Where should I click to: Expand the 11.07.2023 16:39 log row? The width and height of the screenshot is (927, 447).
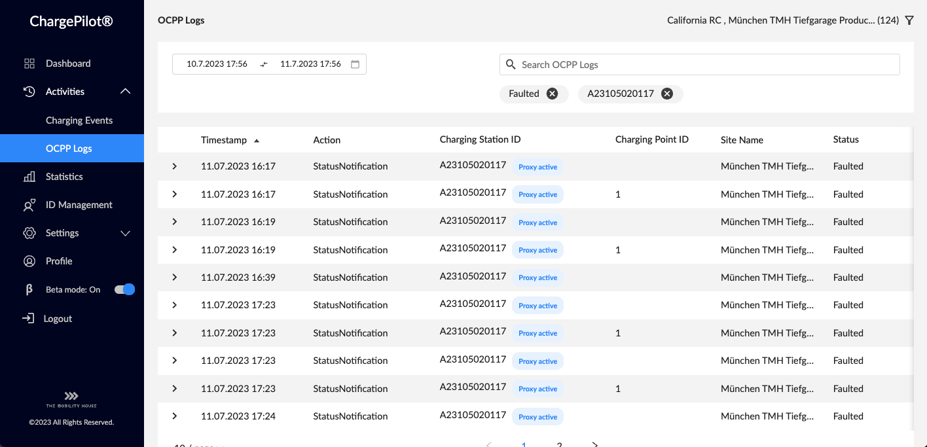click(x=175, y=277)
